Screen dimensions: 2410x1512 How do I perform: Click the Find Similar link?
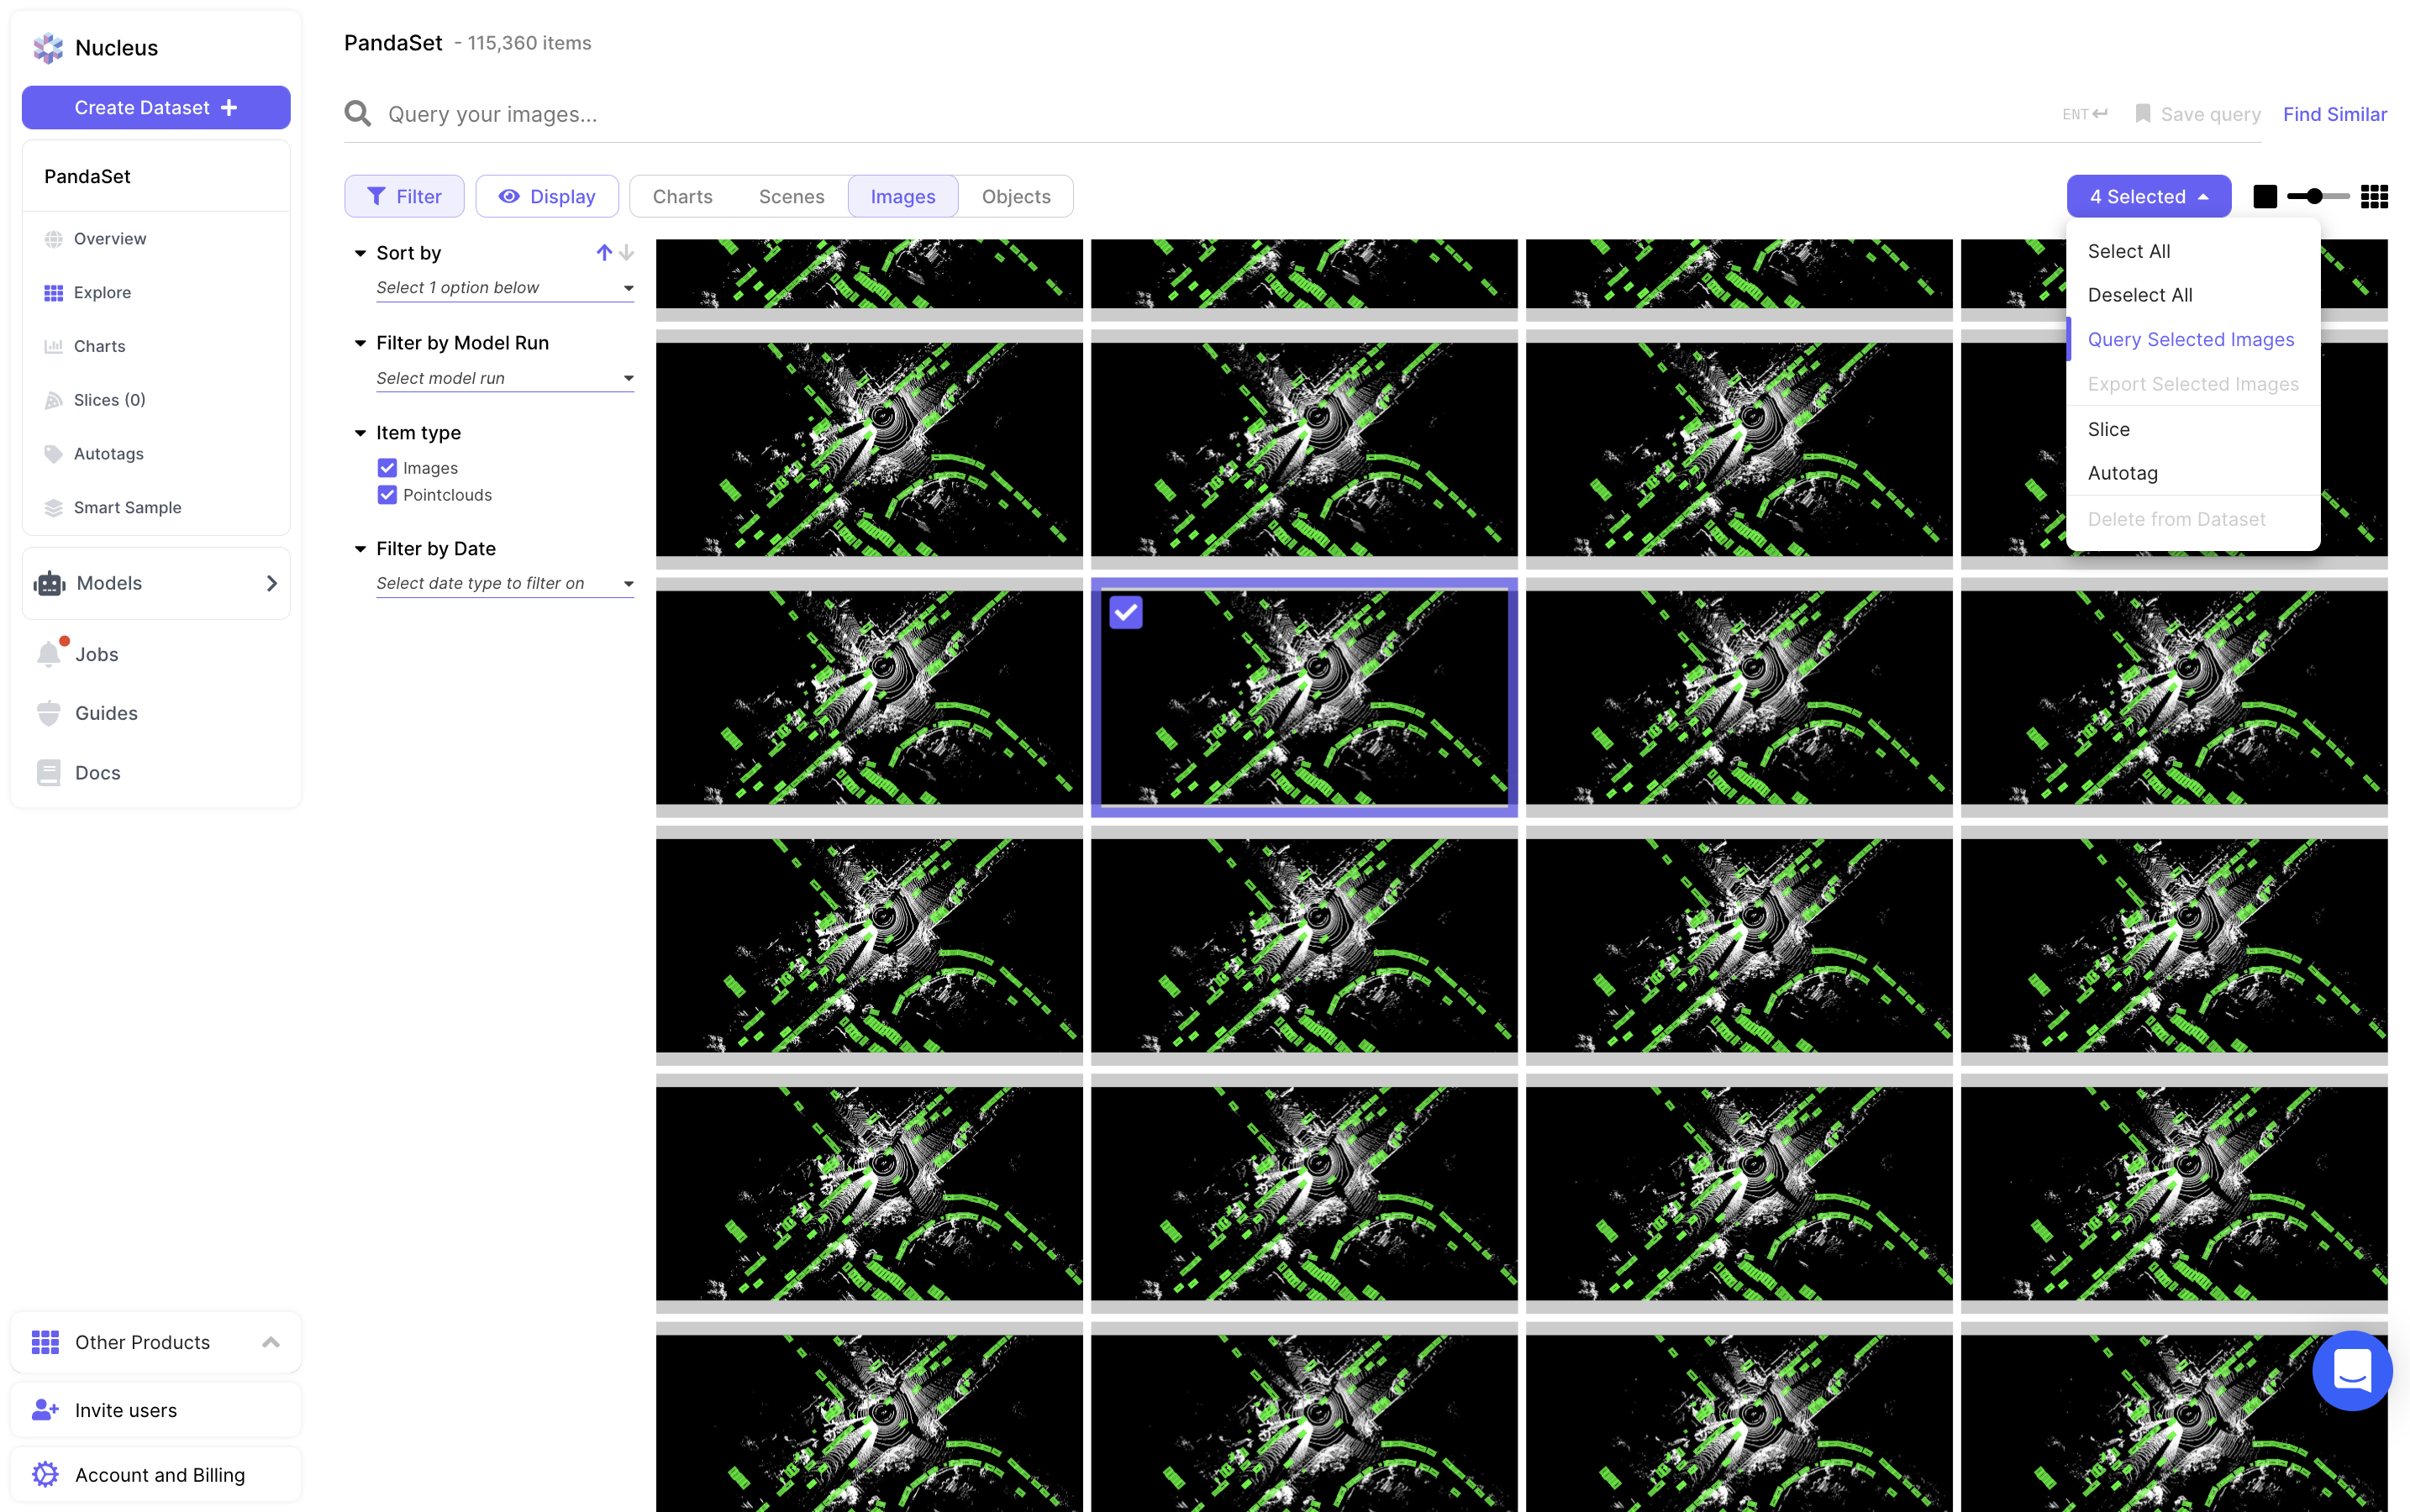2334,114
